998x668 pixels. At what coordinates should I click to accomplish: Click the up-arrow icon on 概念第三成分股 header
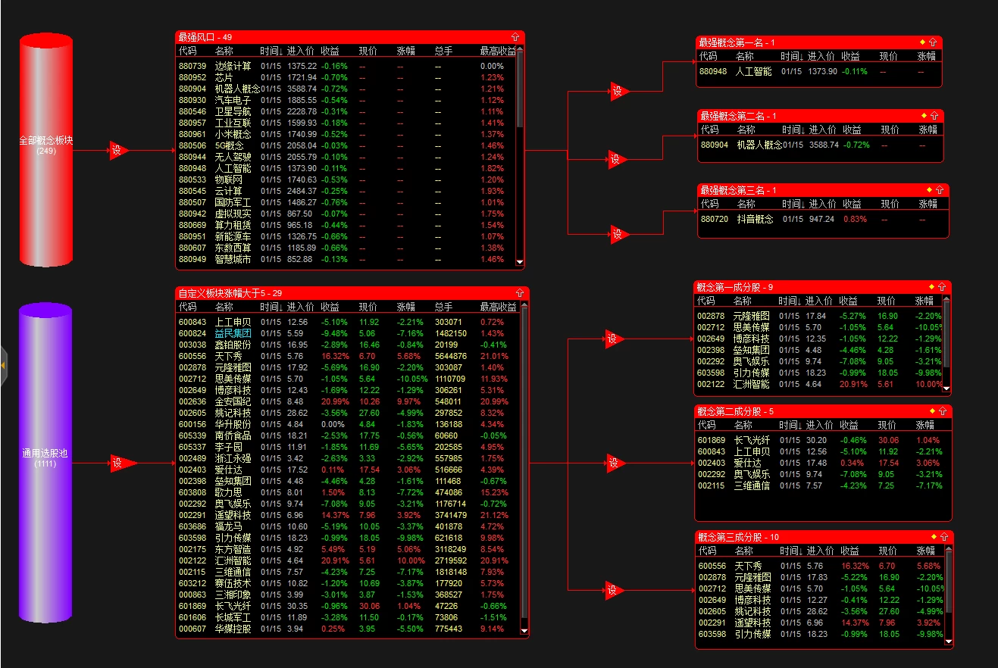(x=944, y=536)
